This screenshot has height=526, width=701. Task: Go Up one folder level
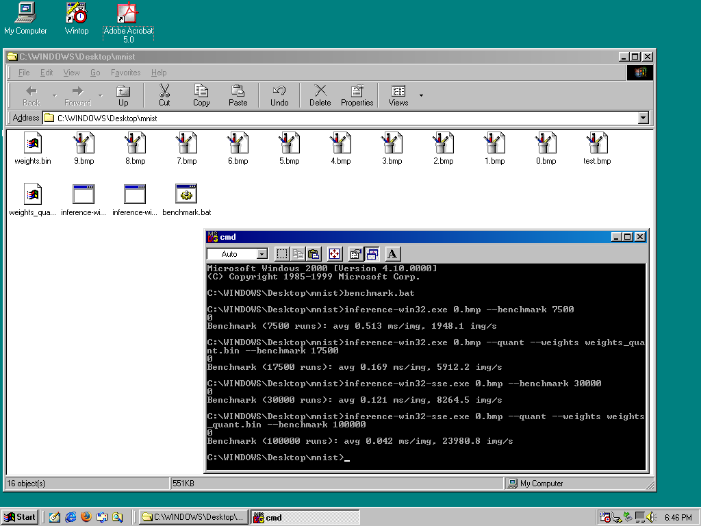coord(123,95)
